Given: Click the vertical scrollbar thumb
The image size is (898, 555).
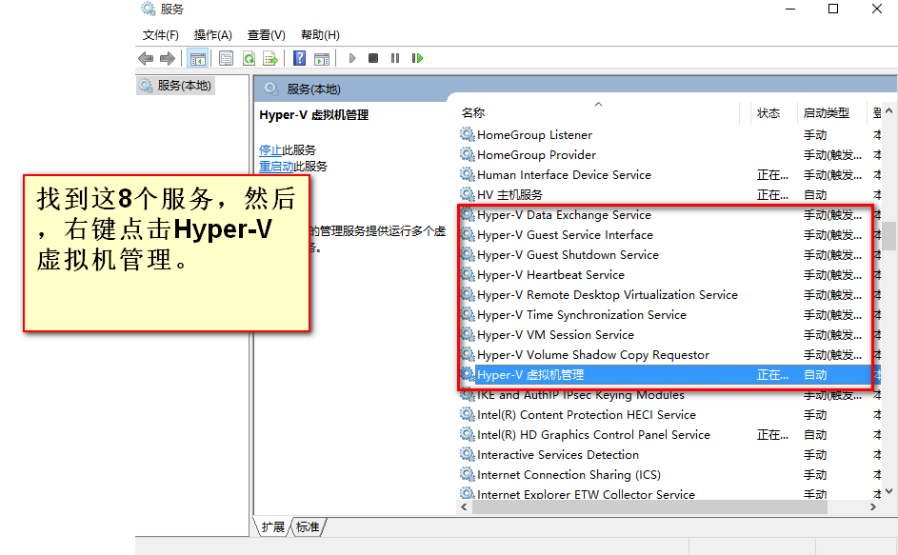Looking at the screenshot, I should [x=888, y=236].
